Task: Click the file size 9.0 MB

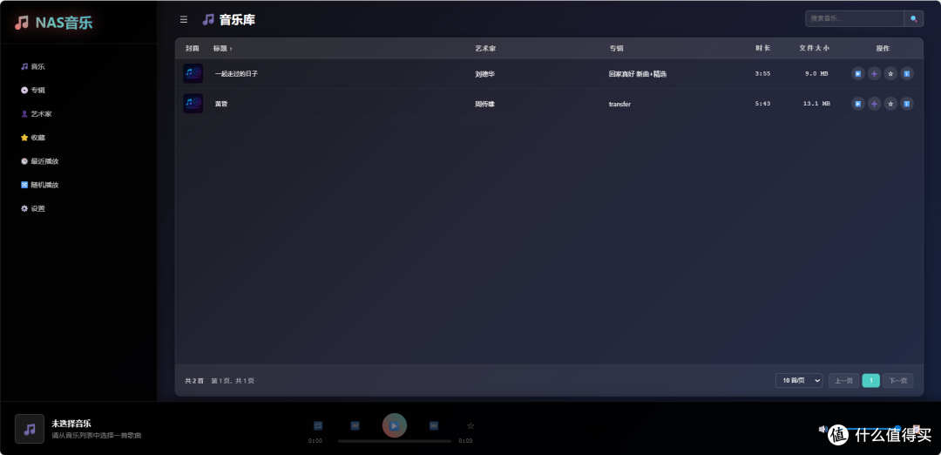Action: click(x=816, y=74)
